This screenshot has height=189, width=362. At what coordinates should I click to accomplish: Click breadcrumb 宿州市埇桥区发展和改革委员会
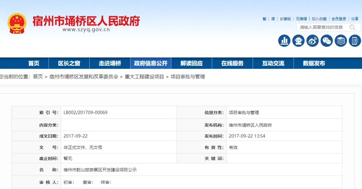click(84, 76)
